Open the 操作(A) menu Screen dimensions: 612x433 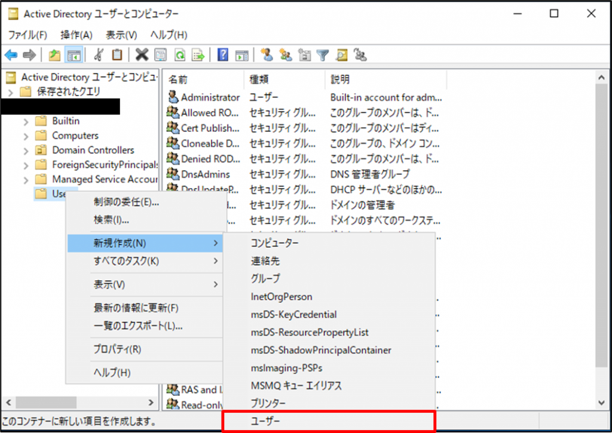76,35
